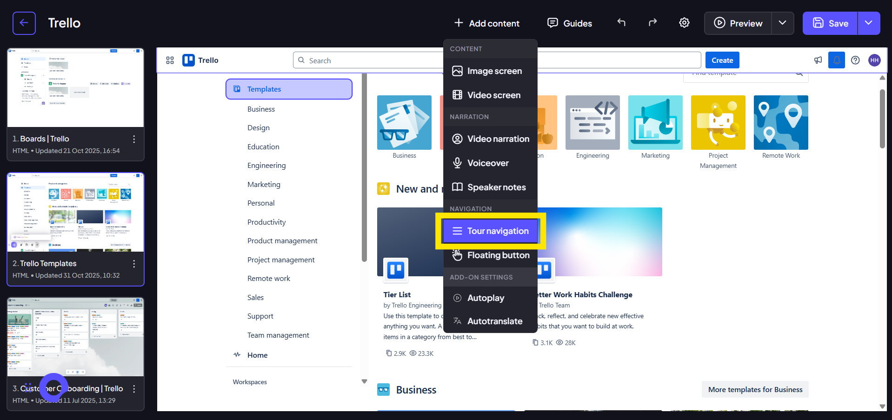Open the Product management category
The image size is (892, 420).
tap(282, 241)
